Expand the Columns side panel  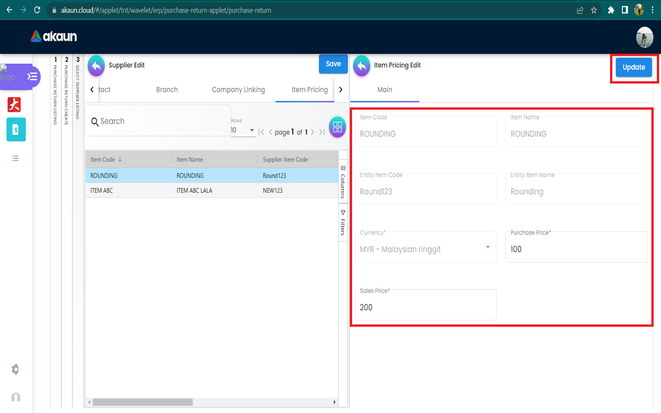[x=343, y=182]
